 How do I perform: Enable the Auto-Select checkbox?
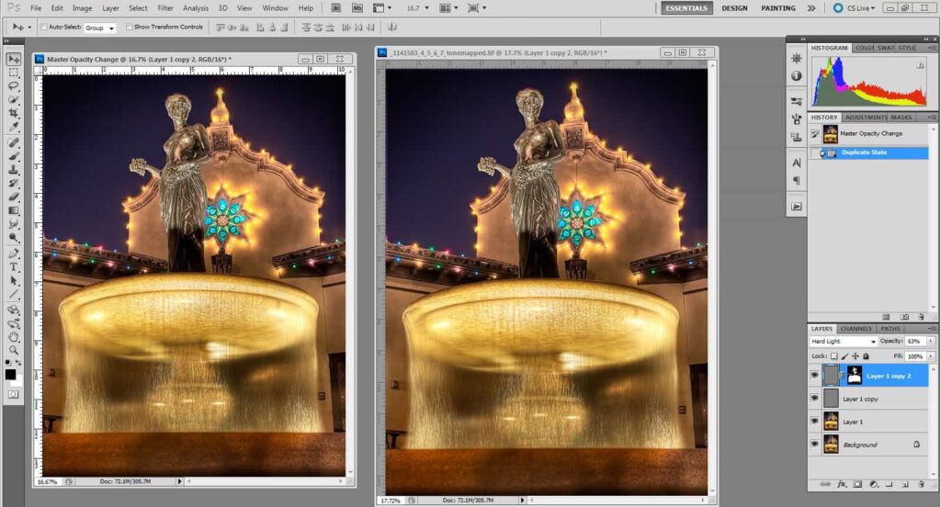pyautogui.click(x=43, y=28)
